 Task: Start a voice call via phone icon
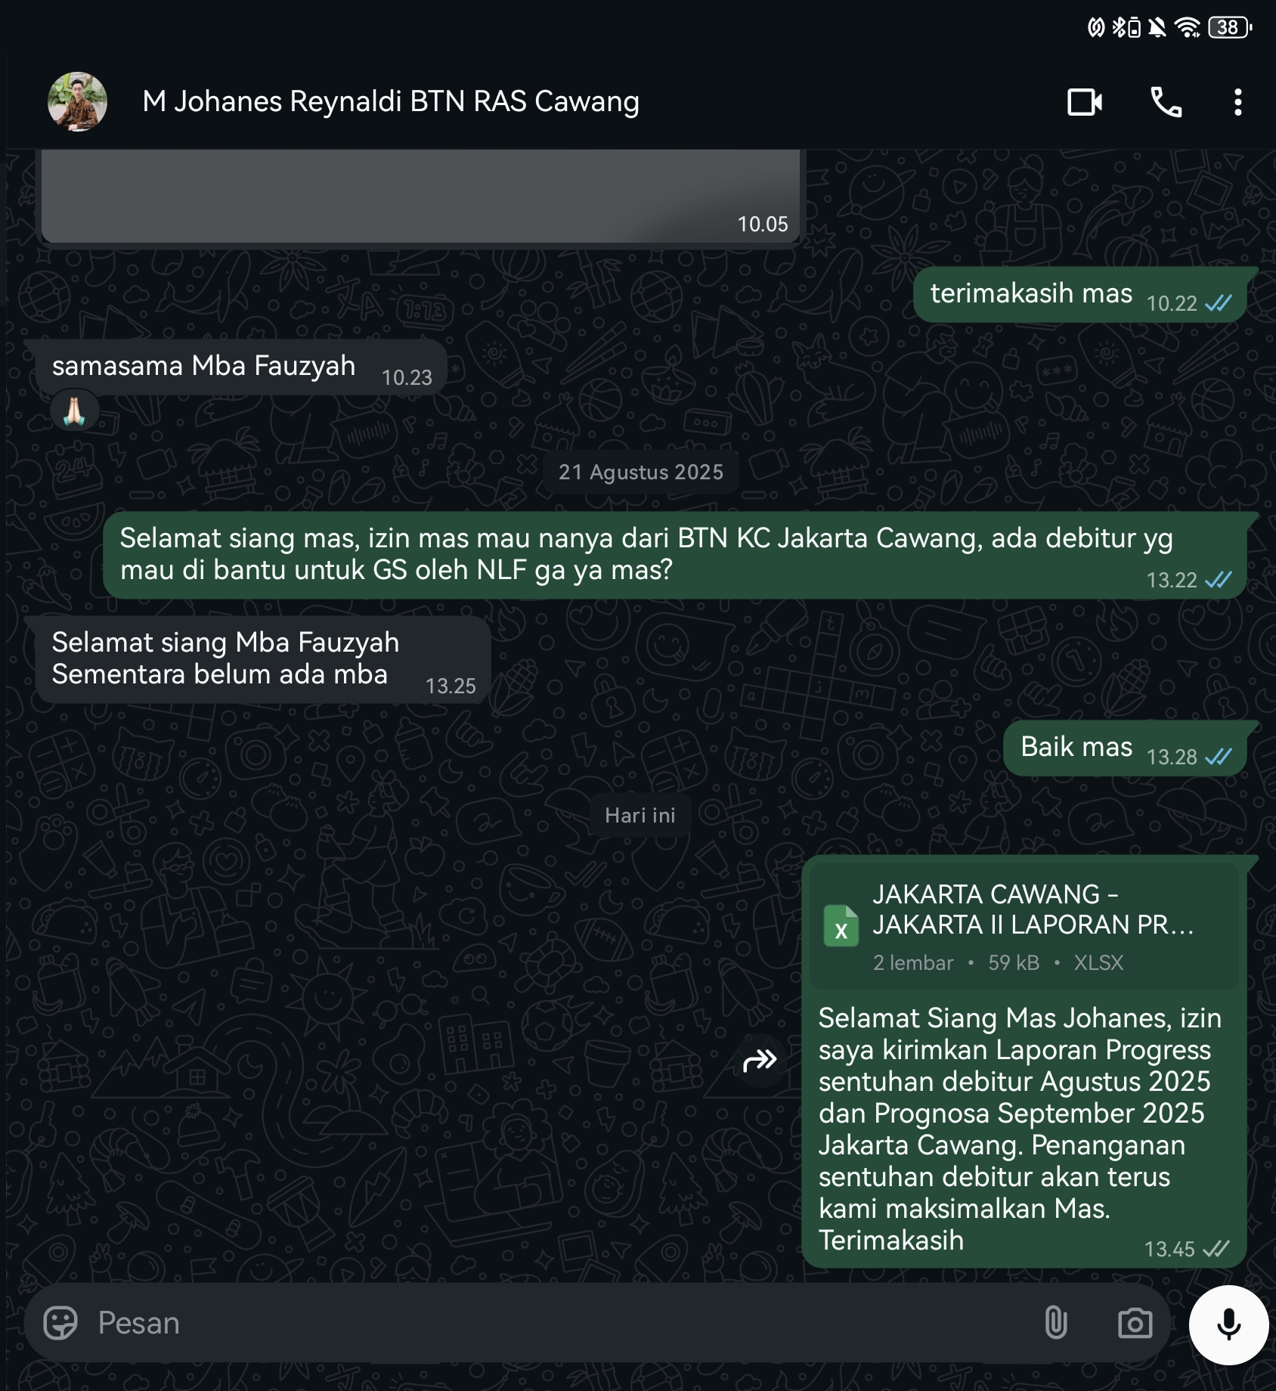pyautogui.click(x=1166, y=102)
